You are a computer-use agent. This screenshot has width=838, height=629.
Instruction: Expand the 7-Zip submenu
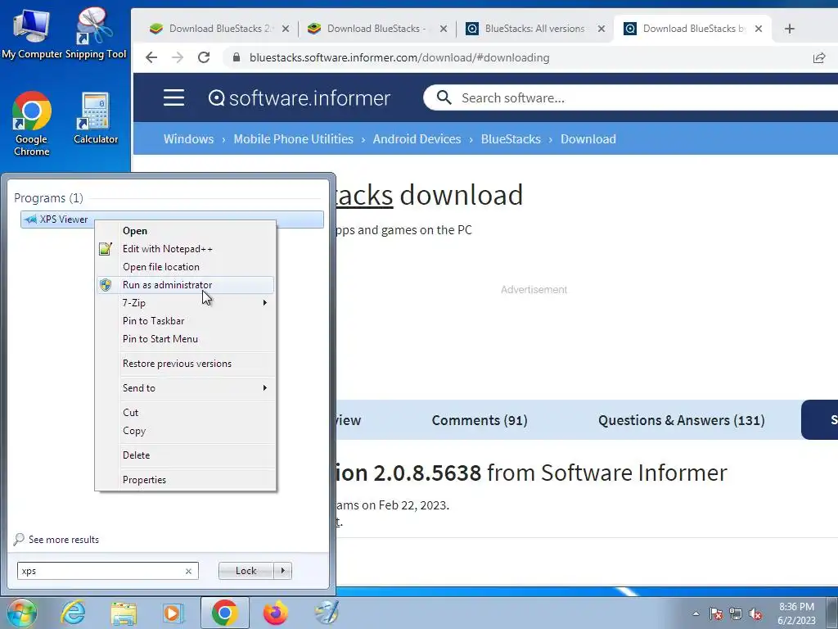point(264,303)
